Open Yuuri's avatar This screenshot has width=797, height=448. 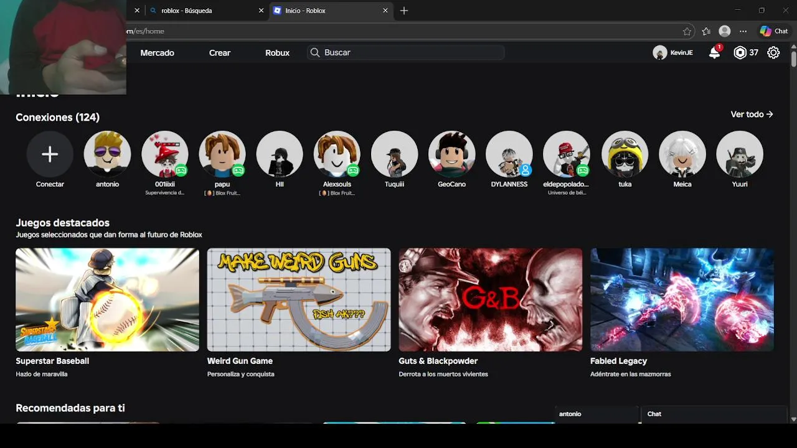pyautogui.click(x=740, y=154)
